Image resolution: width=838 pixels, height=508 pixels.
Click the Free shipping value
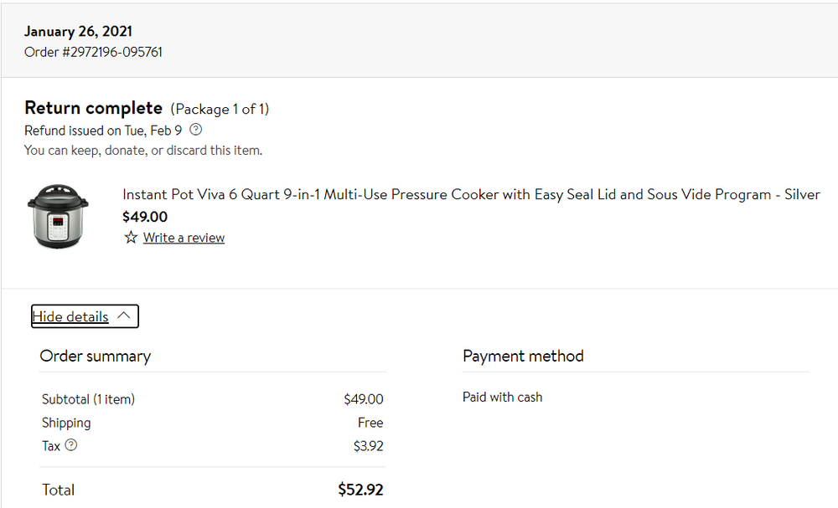(370, 423)
